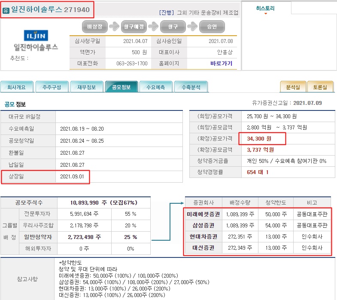This screenshot has height=300, width=337.
Task: Click the green 유 market badge icon
Action: click(6, 10)
